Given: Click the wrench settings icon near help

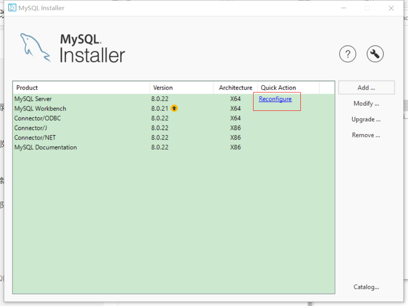Looking at the screenshot, I should (x=375, y=53).
